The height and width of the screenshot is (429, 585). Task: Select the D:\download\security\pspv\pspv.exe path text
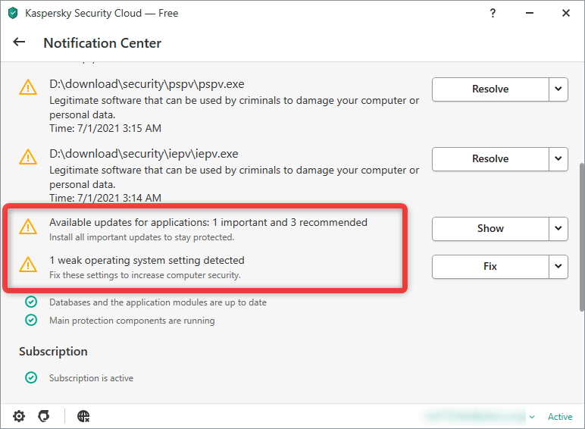[x=146, y=84]
